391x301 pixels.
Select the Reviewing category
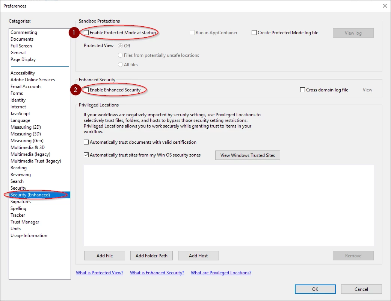(x=21, y=175)
